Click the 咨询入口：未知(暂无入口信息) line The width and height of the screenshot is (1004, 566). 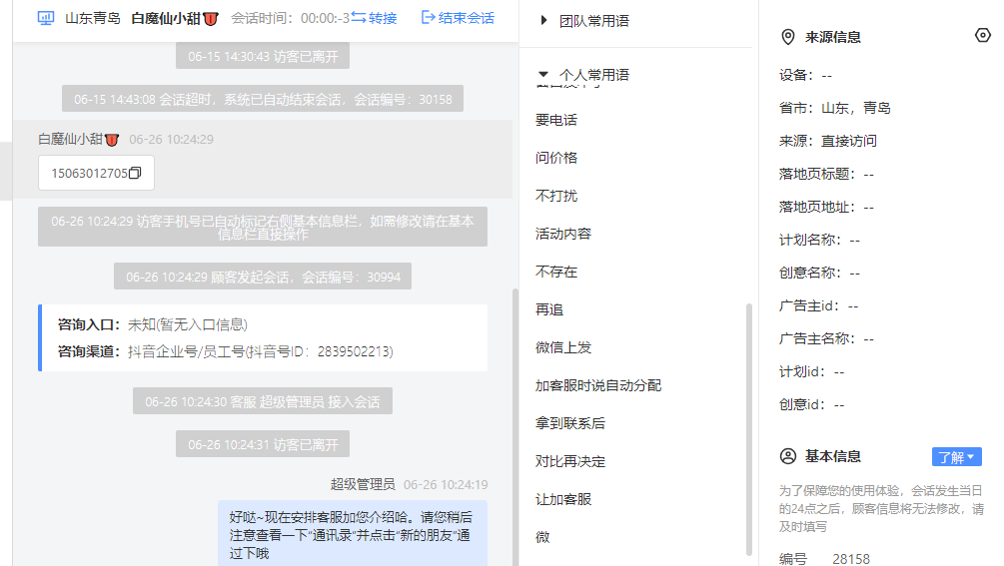(x=153, y=324)
